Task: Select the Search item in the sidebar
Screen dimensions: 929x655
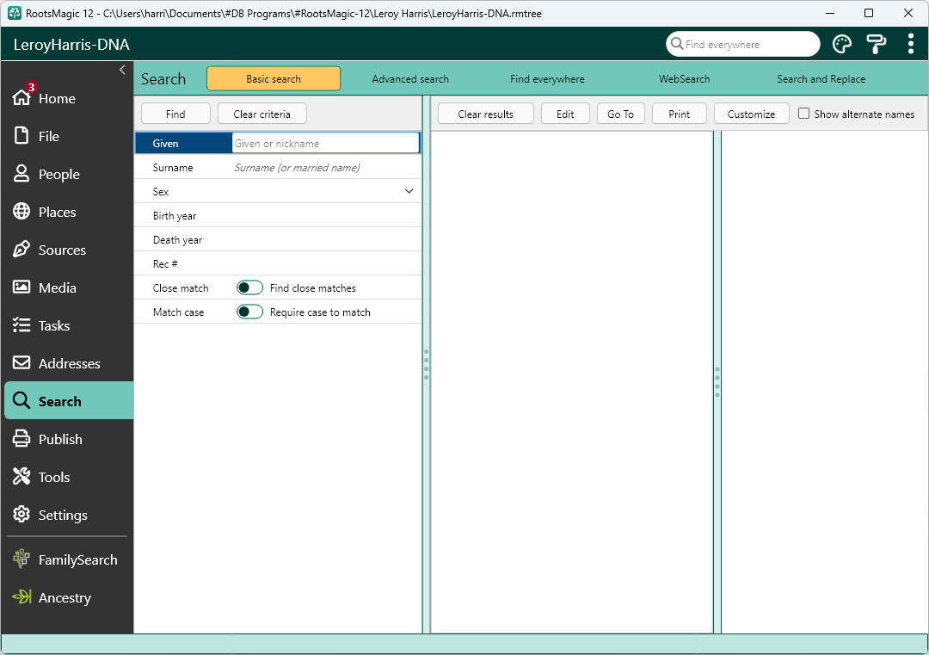Action: (69, 401)
